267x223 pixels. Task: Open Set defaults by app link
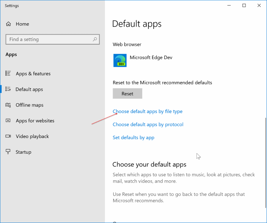pyautogui.click(x=133, y=137)
